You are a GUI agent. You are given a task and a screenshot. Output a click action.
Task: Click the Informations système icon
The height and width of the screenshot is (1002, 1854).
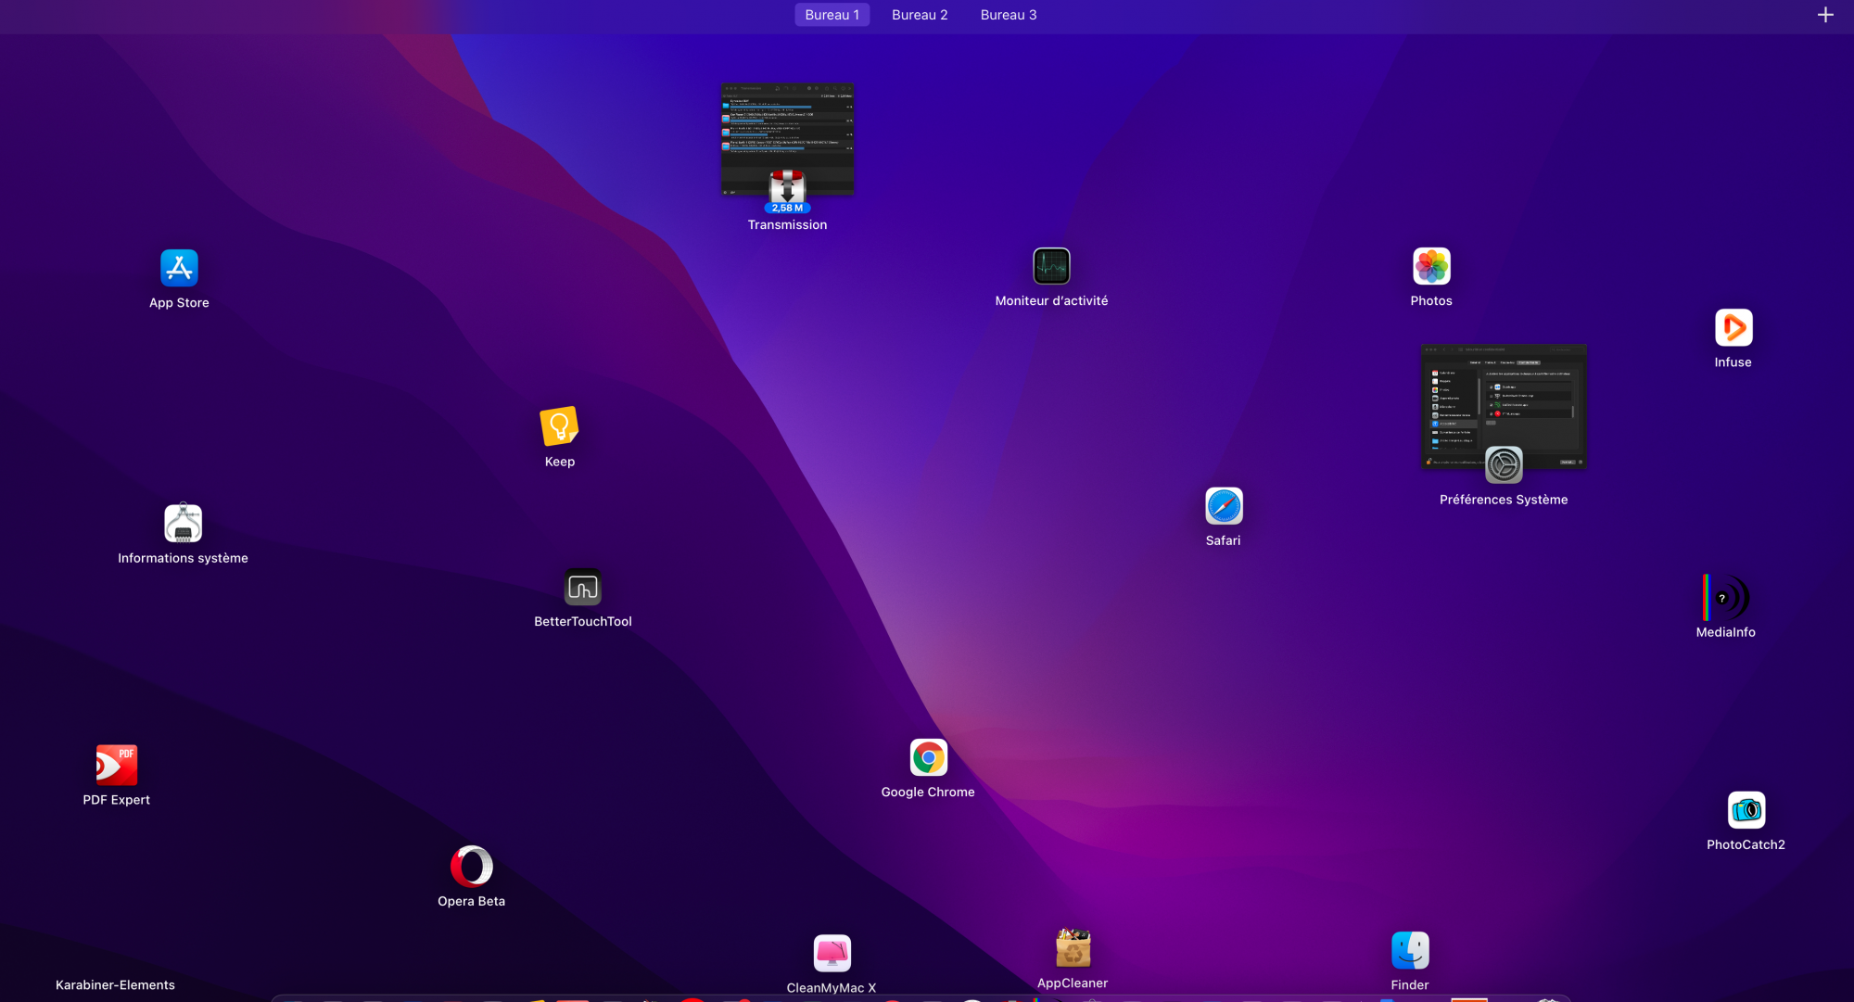point(183,523)
